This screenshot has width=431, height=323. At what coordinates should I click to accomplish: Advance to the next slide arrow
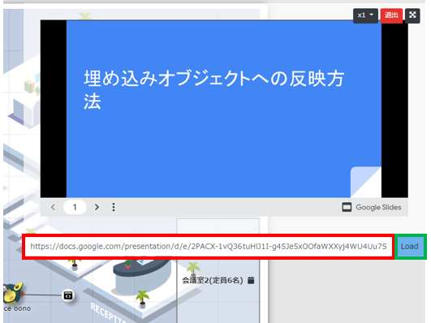coord(97,207)
